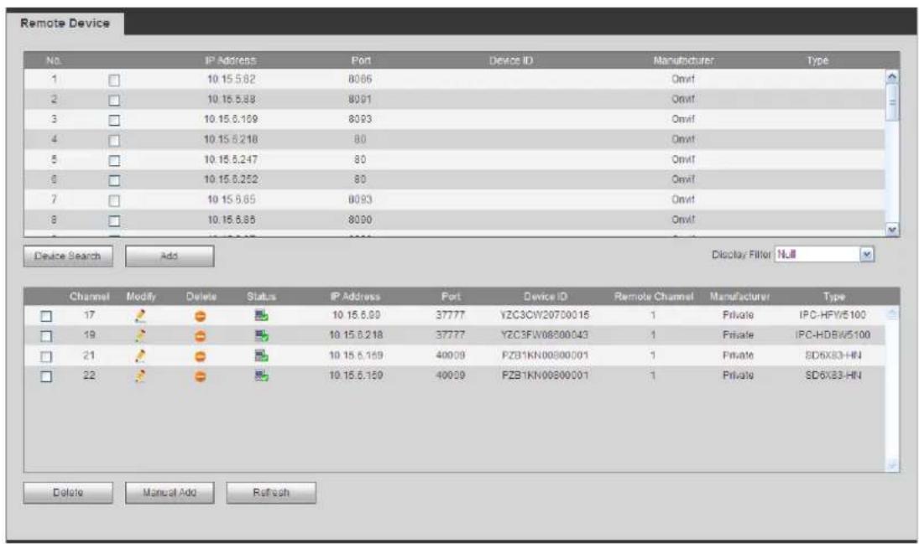The width and height of the screenshot is (919, 544).
Task: Edit channel 17 with the pencil icon
Action: coord(140,316)
